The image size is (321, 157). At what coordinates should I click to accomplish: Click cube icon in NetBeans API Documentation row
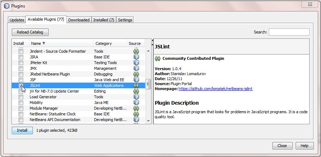pyautogui.click(x=136, y=120)
